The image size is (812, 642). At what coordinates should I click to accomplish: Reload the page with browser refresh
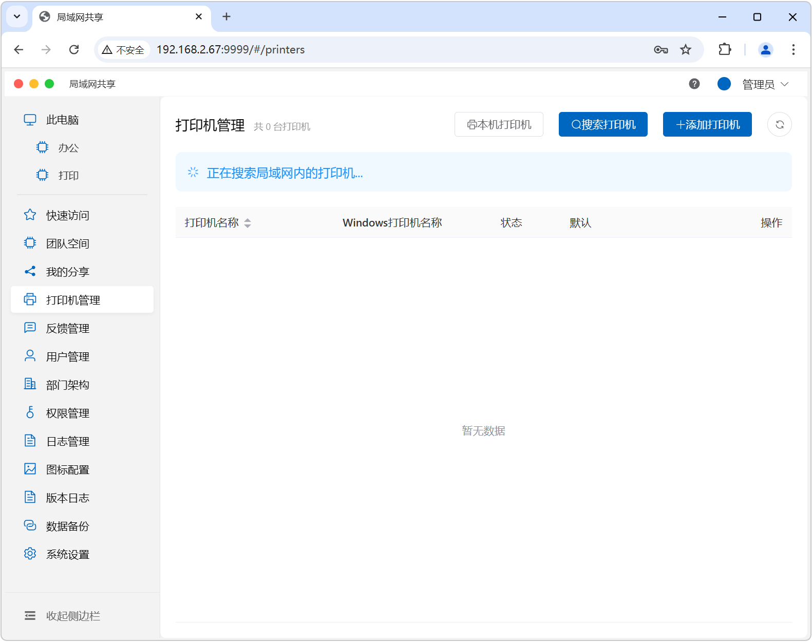point(74,49)
